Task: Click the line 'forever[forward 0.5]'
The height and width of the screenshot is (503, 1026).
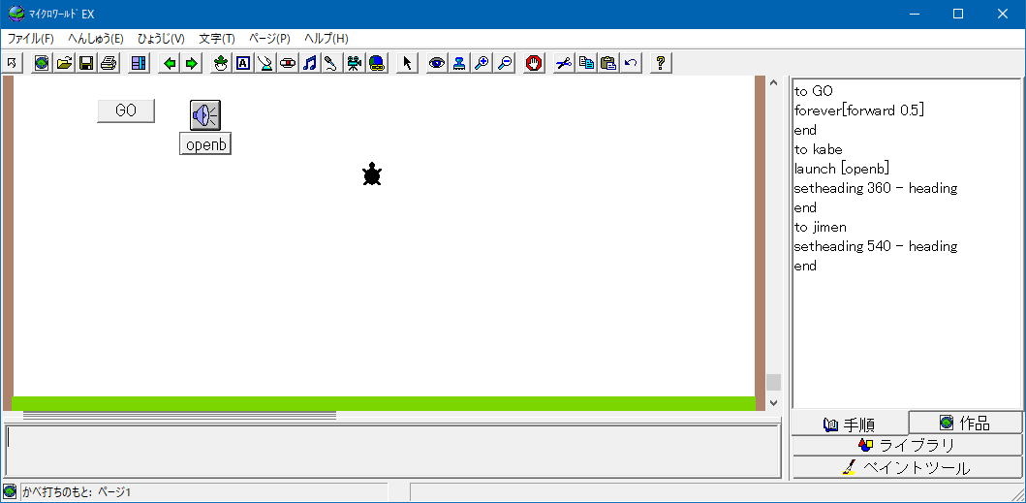Action: click(x=859, y=110)
